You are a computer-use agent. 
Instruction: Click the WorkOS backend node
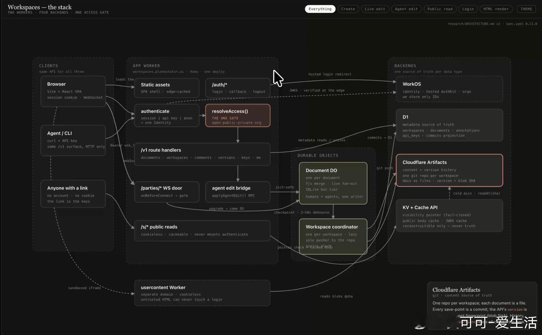449,89
